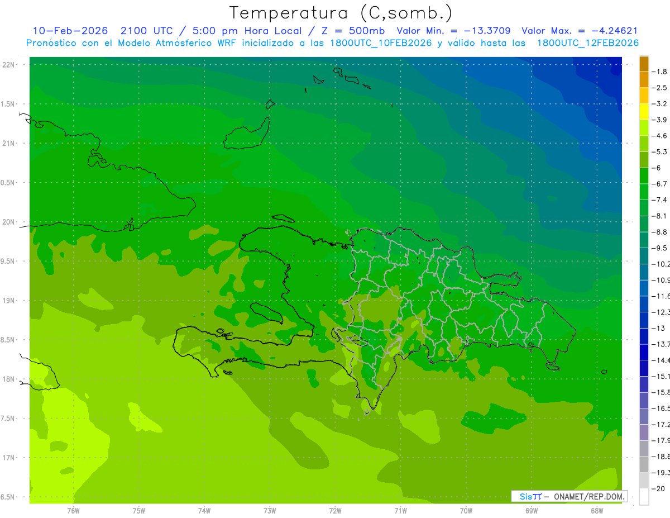The height and width of the screenshot is (518, 670).
Task: Click the "22N" latitude axis label
Action: (9, 64)
